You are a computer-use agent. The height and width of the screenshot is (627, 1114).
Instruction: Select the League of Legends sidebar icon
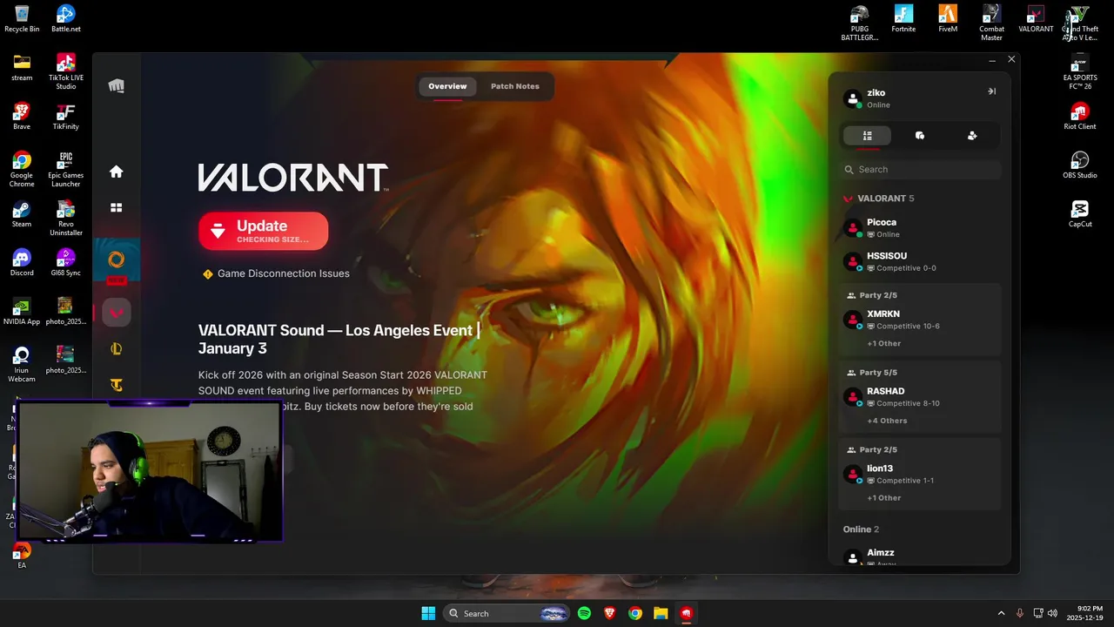[x=116, y=348]
